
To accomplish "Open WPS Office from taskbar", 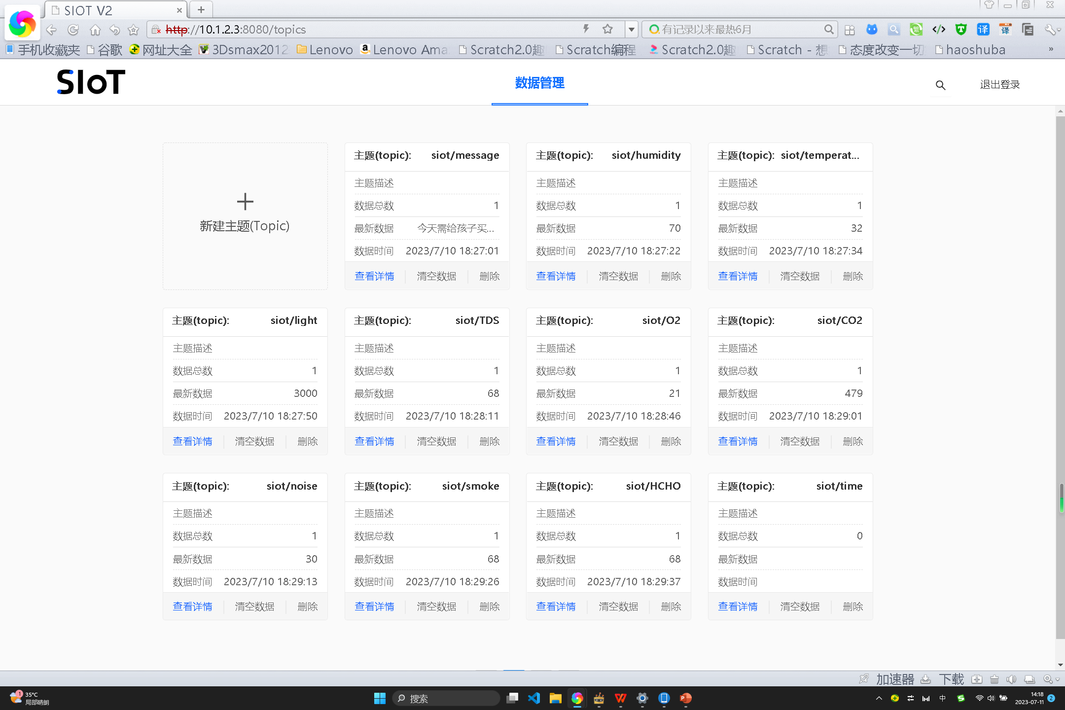I will tap(620, 698).
